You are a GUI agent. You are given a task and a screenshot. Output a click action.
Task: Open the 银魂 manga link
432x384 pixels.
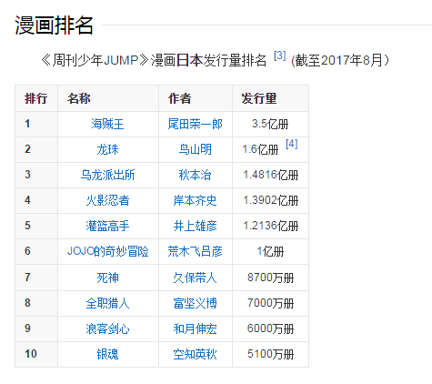point(107,354)
